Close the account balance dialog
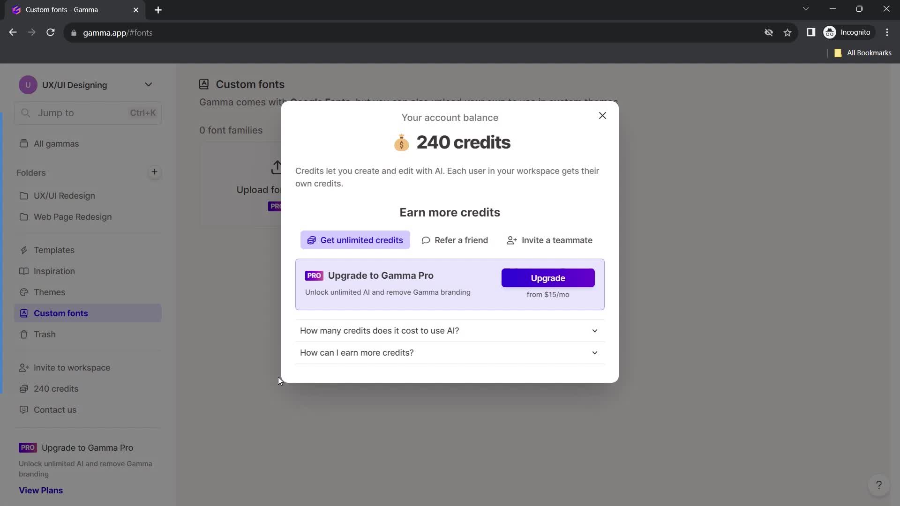Image resolution: width=900 pixels, height=506 pixels. [603, 115]
